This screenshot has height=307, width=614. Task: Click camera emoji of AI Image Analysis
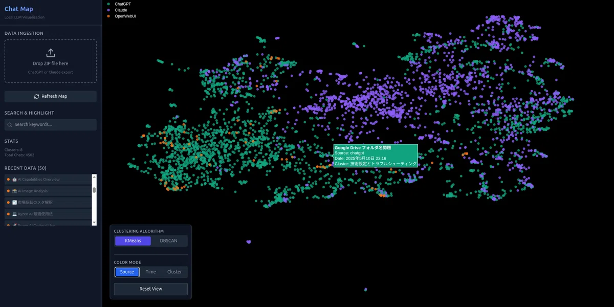pyautogui.click(x=14, y=191)
